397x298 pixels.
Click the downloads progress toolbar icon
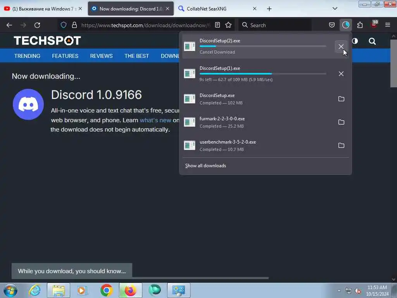[345, 25]
